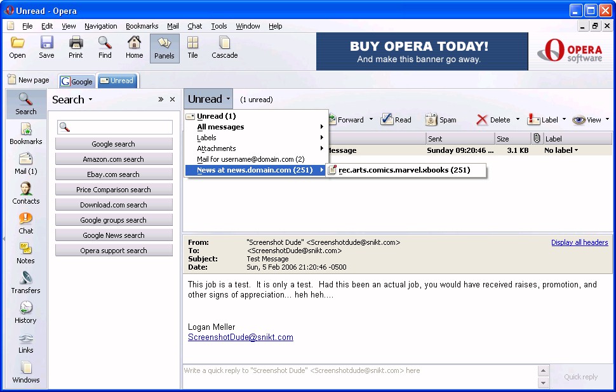Screen dimensions: 616x392
Task: Expand Attachments submenu
Action: coord(256,148)
